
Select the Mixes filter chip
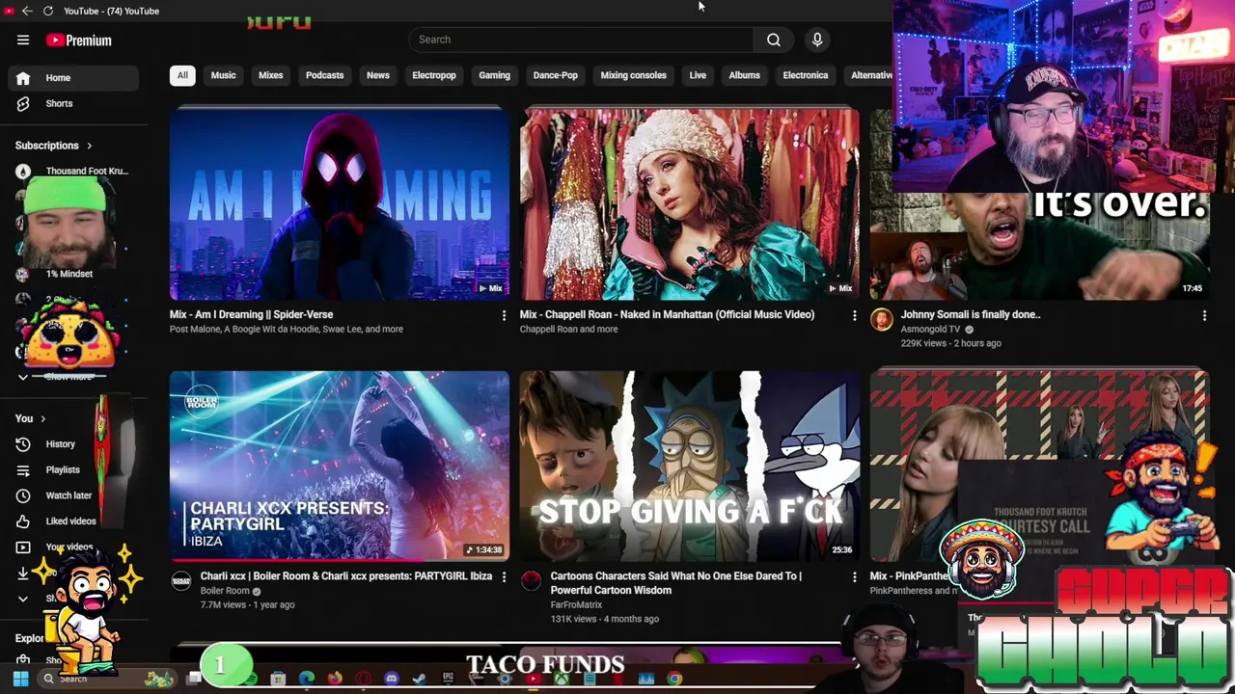(x=270, y=75)
